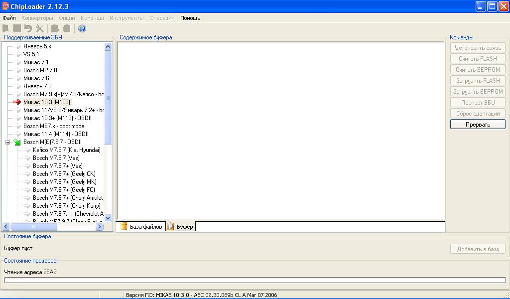Image resolution: width=510 pixels, height=299 pixels.
Task: Select Bosch M7.9.7+ (Chery Karry) entry
Action: (67, 206)
